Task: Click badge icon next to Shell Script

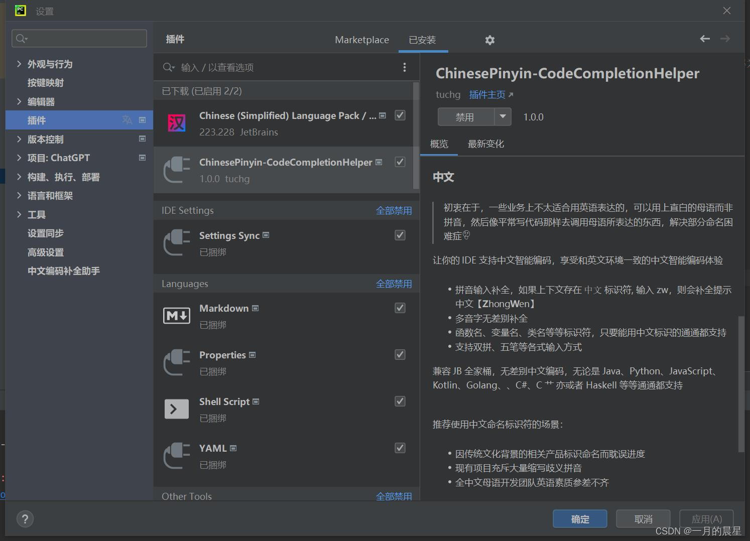Action: coord(256,401)
